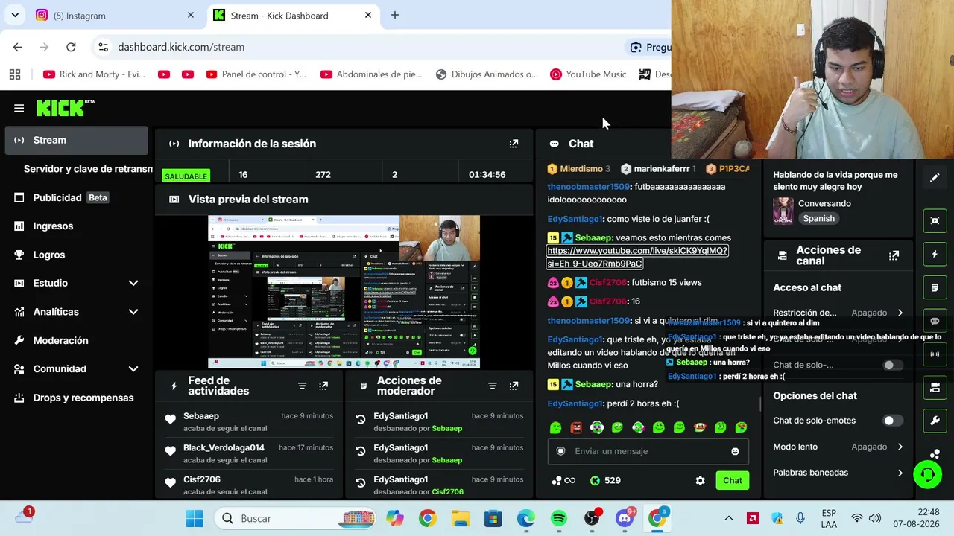The height and width of the screenshot is (536, 954).
Task: Open Publicidad Beta in sidebar
Action: point(76,197)
